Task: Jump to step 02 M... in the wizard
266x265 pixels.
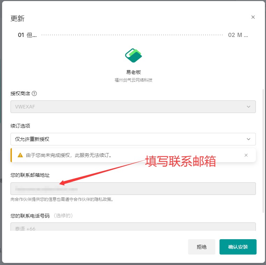Action: click(238, 35)
